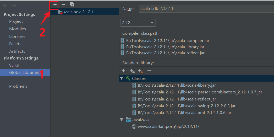Click globe icon beside scala-lang.org URL
This screenshot has height=137, width=274.
[x=134, y=127]
